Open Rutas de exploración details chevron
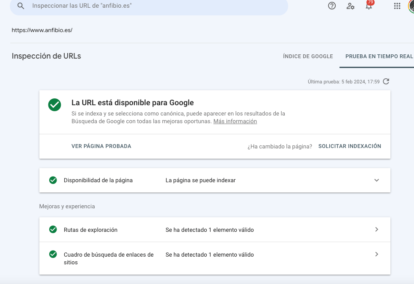The height and width of the screenshot is (284, 414). point(377,229)
